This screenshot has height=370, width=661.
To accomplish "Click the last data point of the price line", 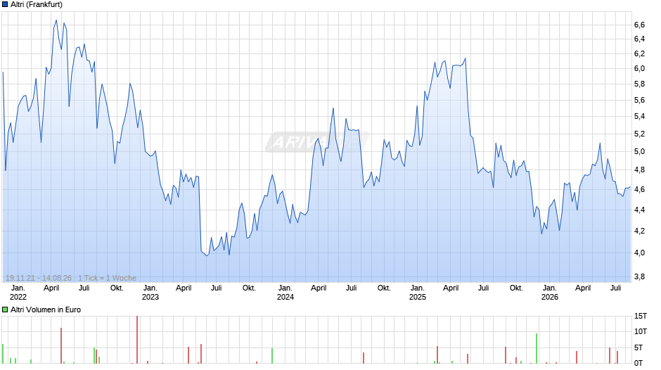I will coord(630,187).
